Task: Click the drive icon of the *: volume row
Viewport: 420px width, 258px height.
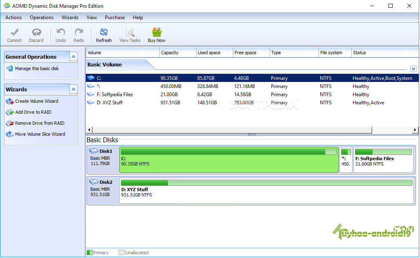Action: [91, 86]
